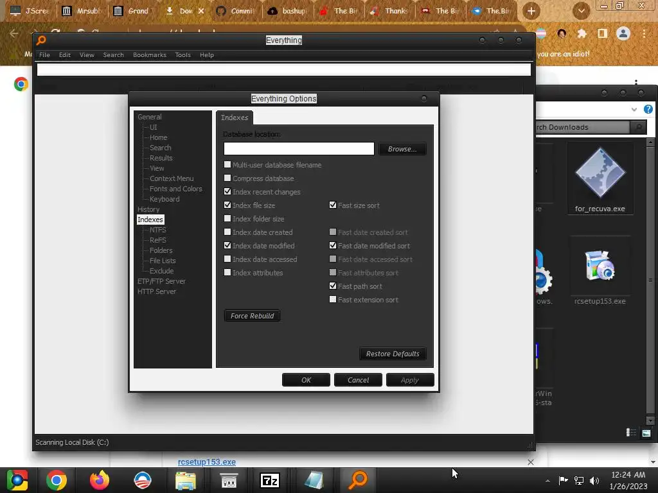Uncheck Fast date modified sort

(x=333, y=245)
